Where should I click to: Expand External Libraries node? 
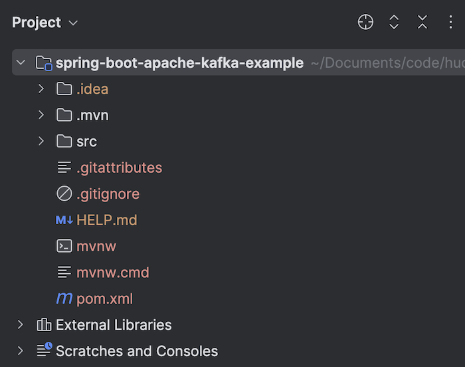[20, 324]
